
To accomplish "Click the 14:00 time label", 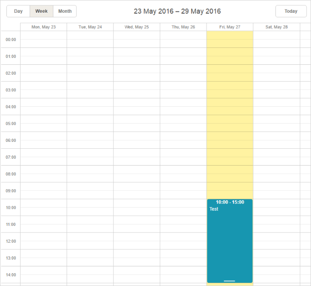I will [10, 275].
